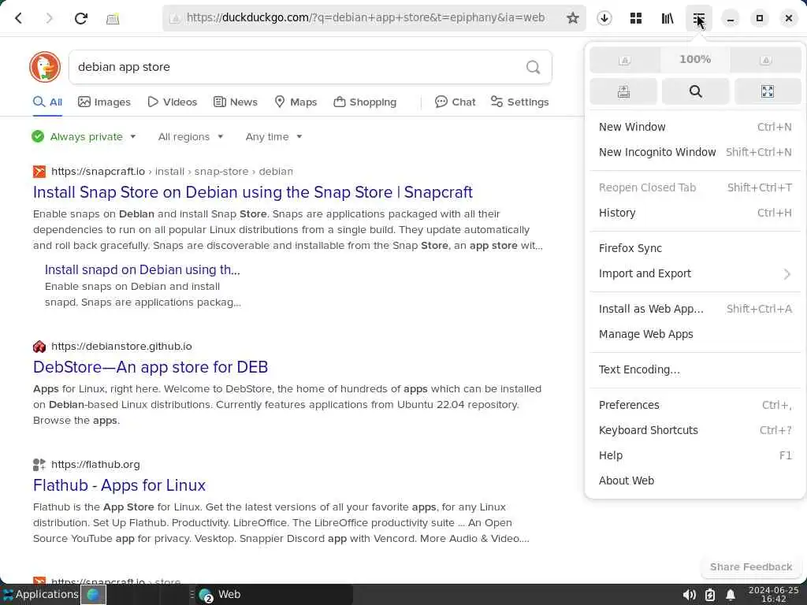The image size is (807, 605).
Task: Open Help menu item
Action: tap(695, 456)
